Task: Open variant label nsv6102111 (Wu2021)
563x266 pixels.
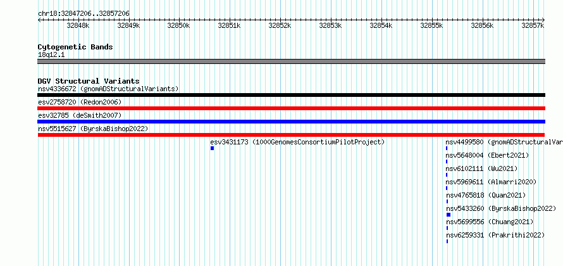Action: tap(481, 168)
